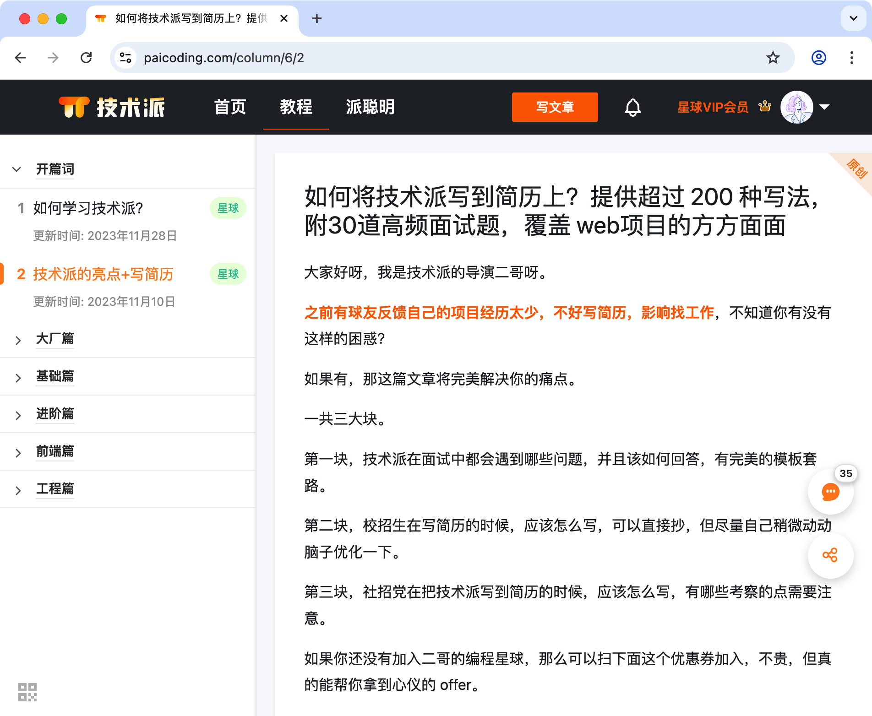Open a new browser tab
The height and width of the screenshot is (716, 872).
coord(316,18)
